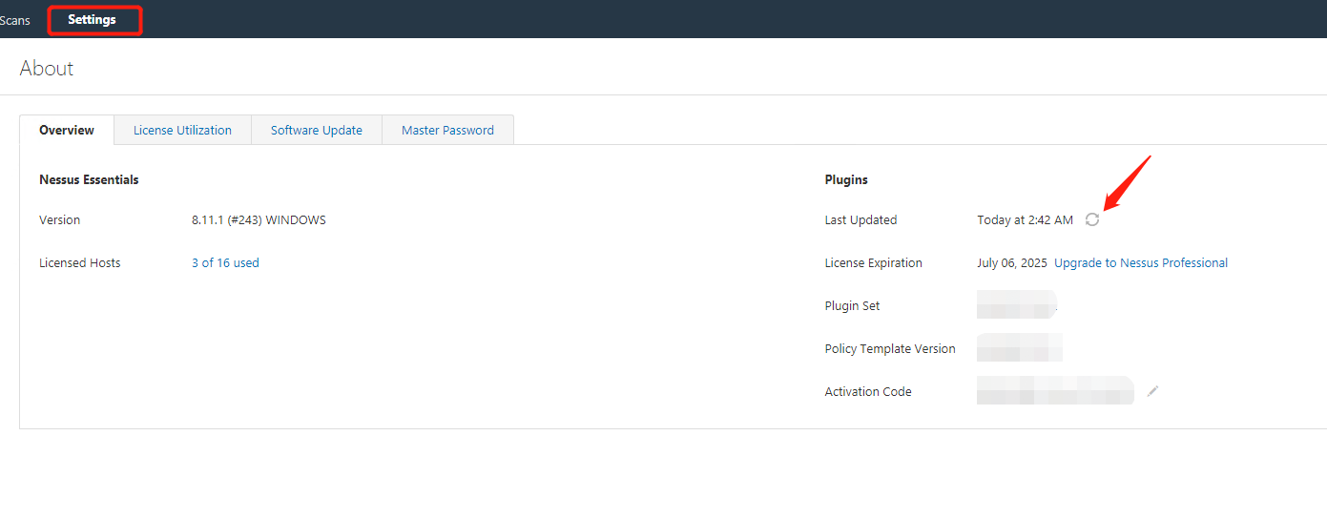The height and width of the screenshot is (519, 1327).
Task: Click the 'July 06, 2025' date
Action: click(1012, 262)
